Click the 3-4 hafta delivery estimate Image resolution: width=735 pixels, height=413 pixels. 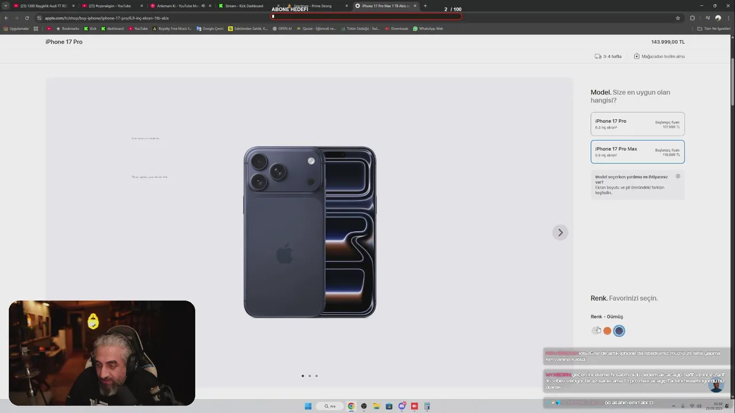tap(608, 56)
